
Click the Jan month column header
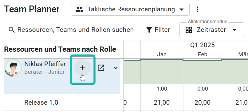[162, 54]
